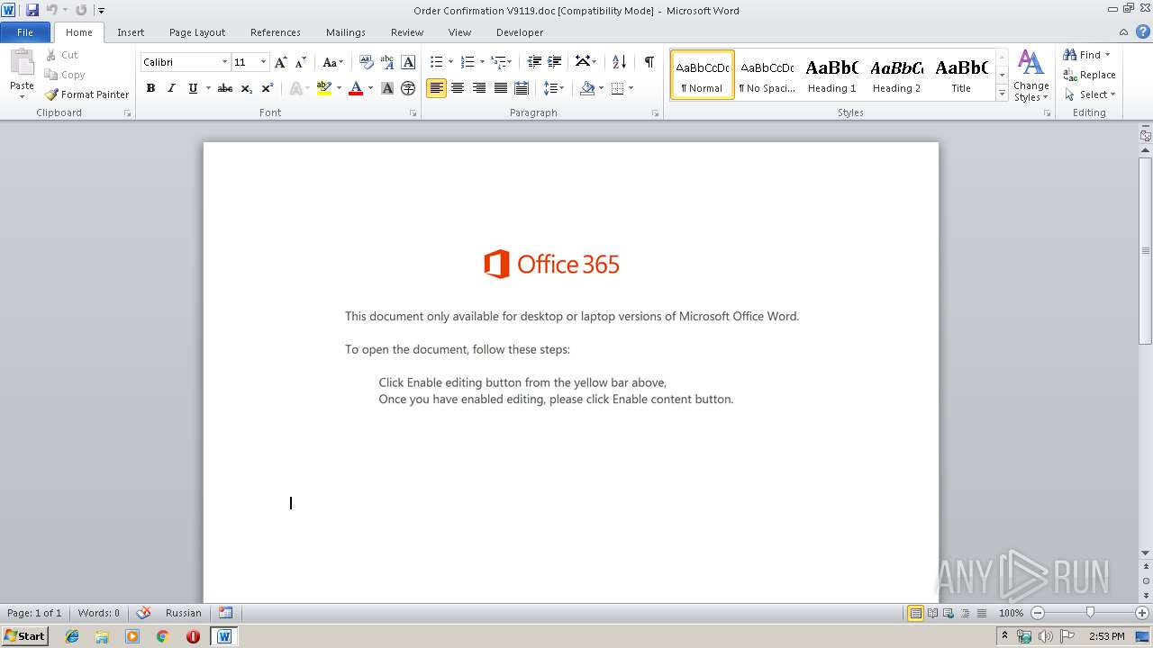Click the Russian language indicator in status bar
Image resolution: width=1153 pixels, height=648 pixels.
click(184, 613)
